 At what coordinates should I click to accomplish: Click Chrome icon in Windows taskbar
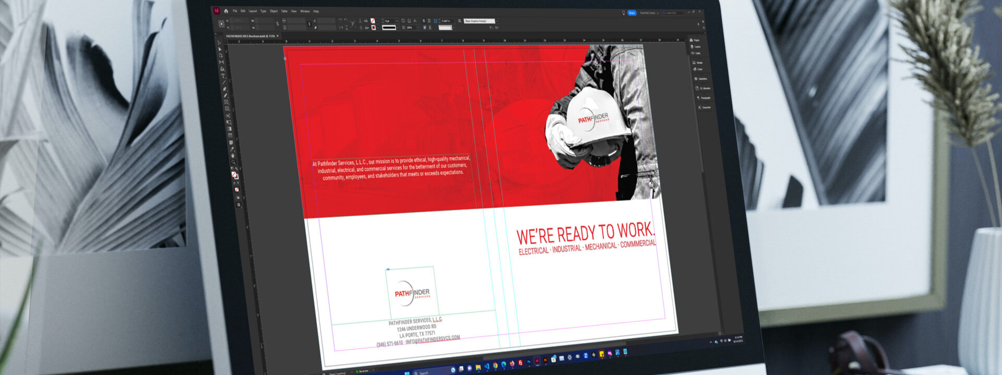pyautogui.click(x=495, y=365)
